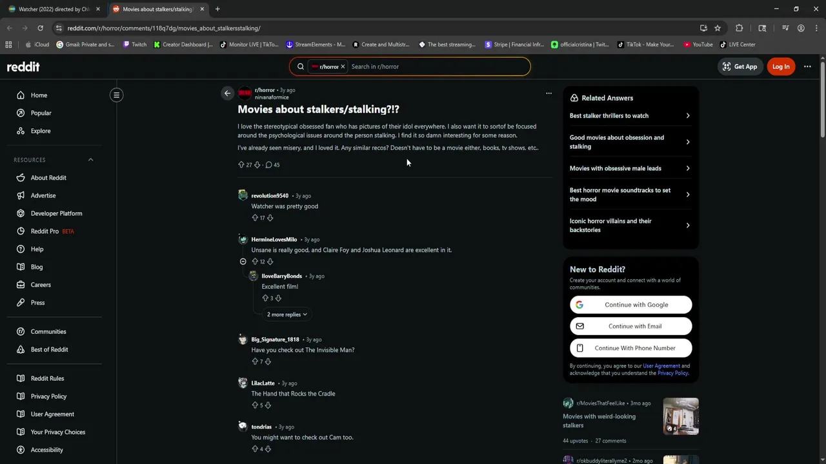The image size is (826, 464).
Task: Upvote IloveBarryBonds' Excellent film comment
Action: point(265,298)
